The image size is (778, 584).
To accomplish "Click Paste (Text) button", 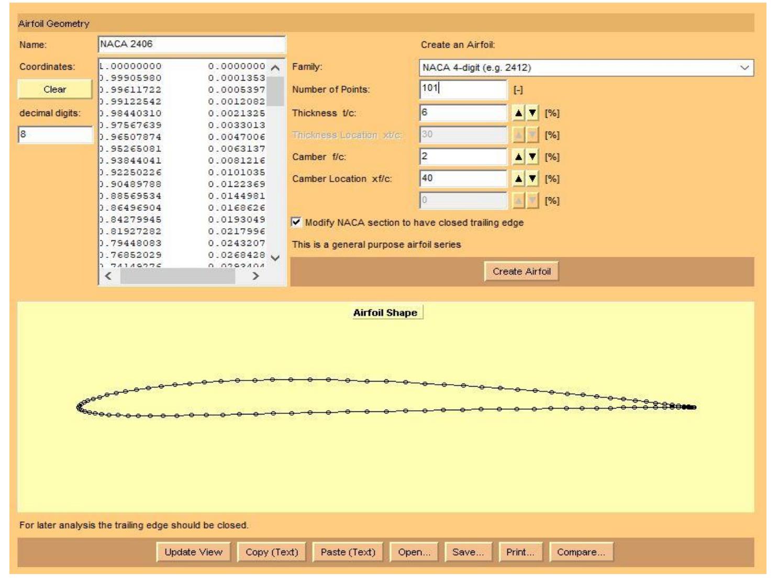I will click(348, 552).
